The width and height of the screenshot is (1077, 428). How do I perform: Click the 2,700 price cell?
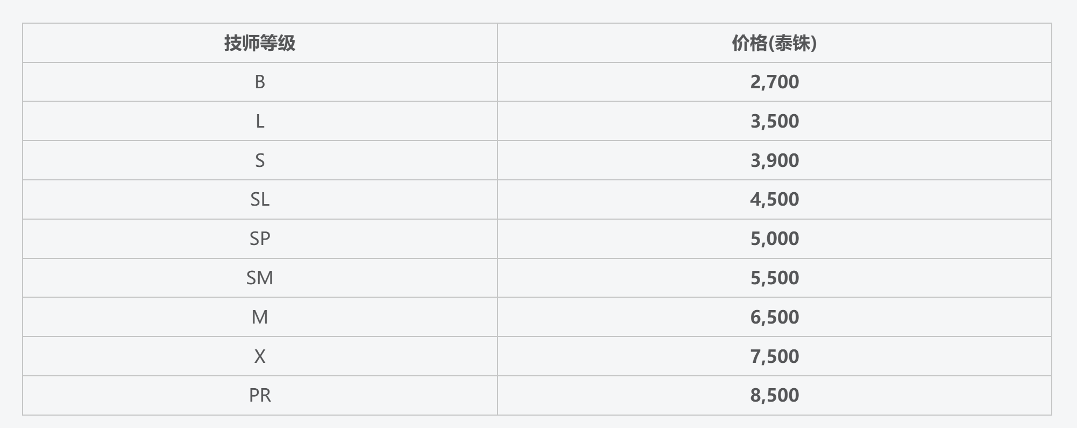[x=774, y=82]
